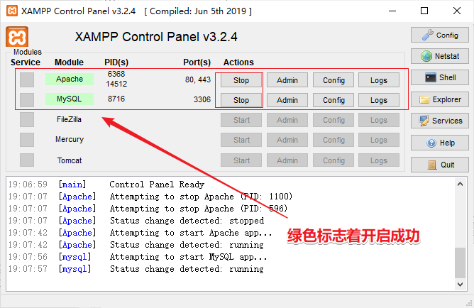Open MySQL Admin
This screenshot has height=308, width=474.
click(x=287, y=100)
